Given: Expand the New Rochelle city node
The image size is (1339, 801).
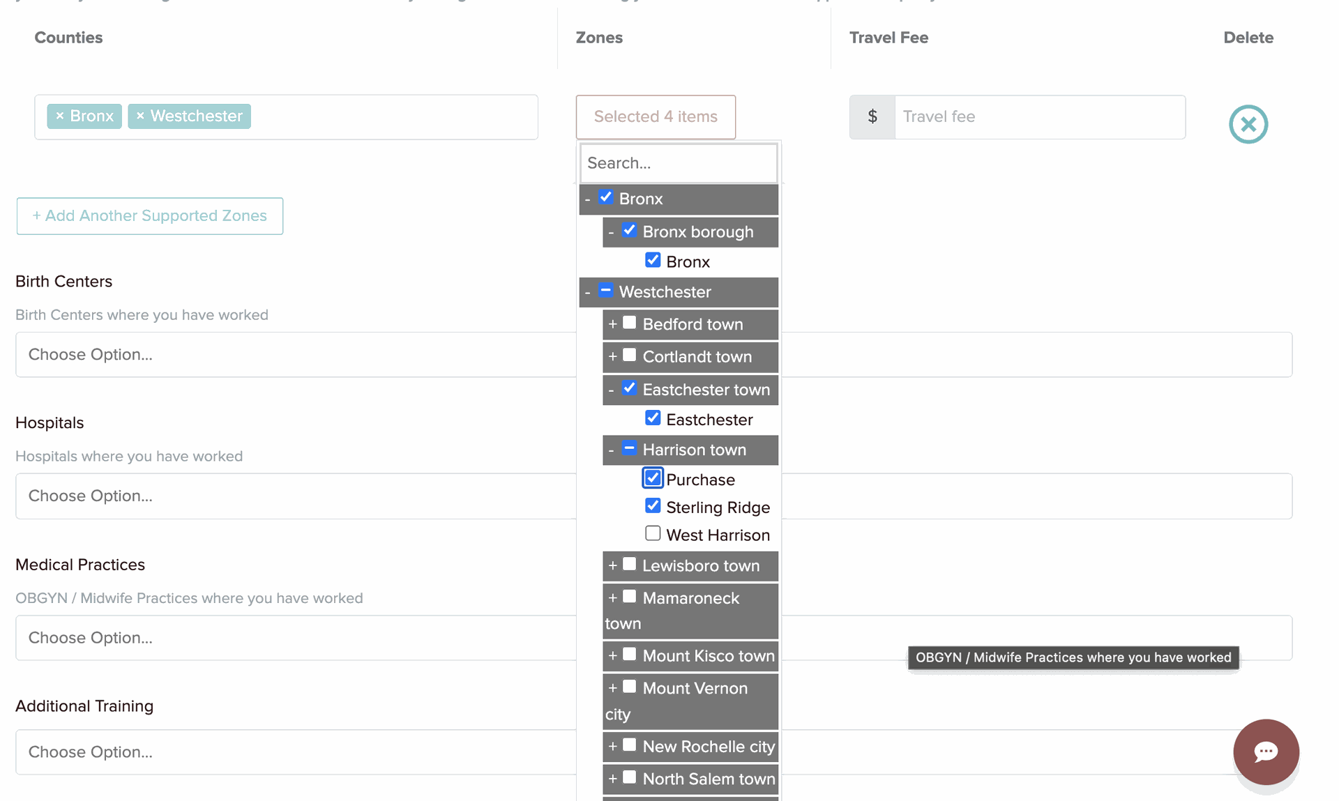Looking at the screenshot, I should pos(612,746).
